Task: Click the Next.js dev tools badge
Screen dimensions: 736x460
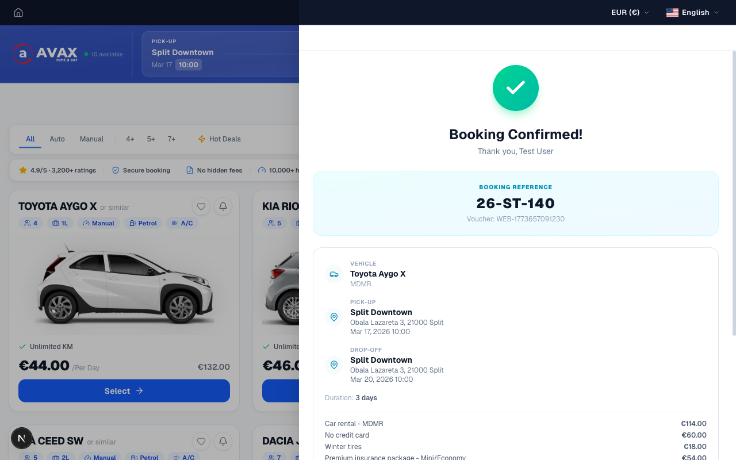Action: (x=22, y=438)
